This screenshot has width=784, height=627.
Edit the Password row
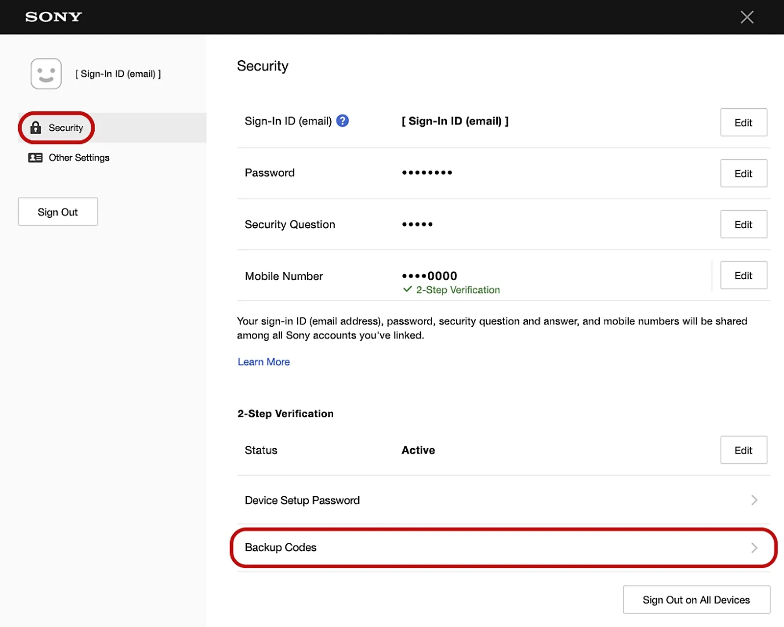coord(743,173)
